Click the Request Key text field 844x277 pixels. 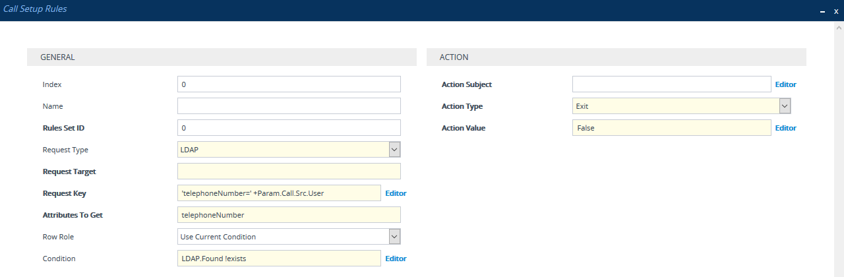pos(279,193)
